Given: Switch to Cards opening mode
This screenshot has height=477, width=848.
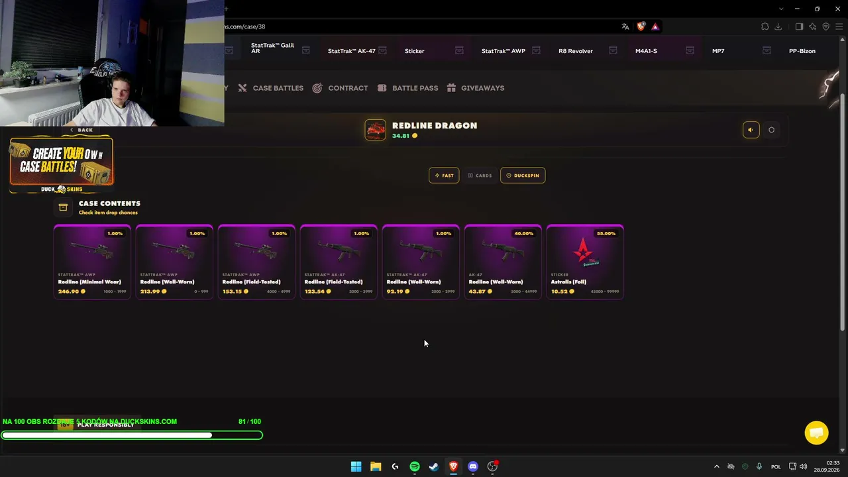Looking at the screenshot, I should click(480, 176).
